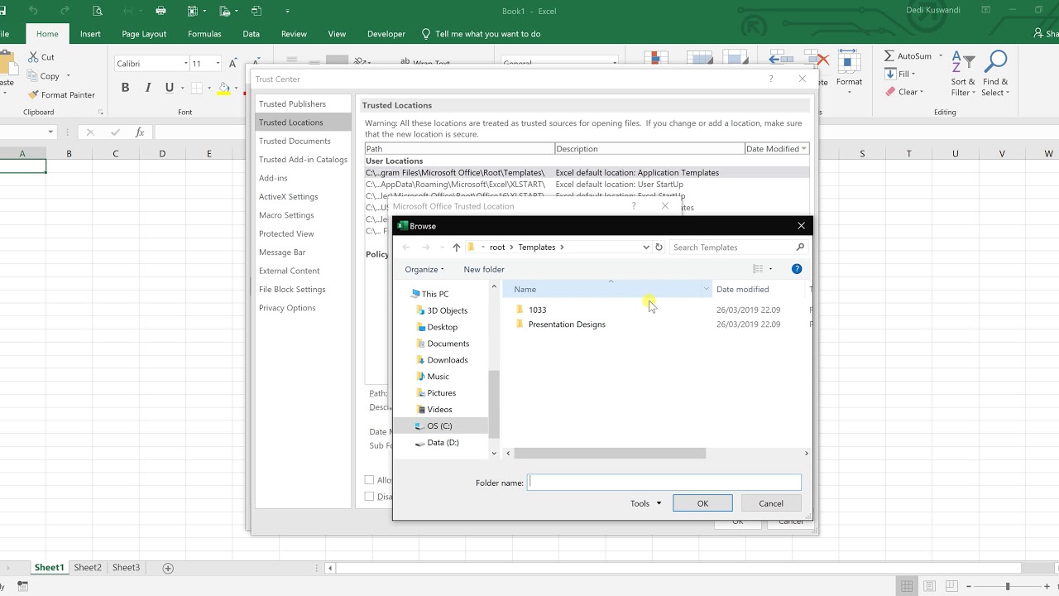The width and height of the screenshot is (1059, 596).
Task: Click New folder in Browse dialog
Action: [484, 269]
